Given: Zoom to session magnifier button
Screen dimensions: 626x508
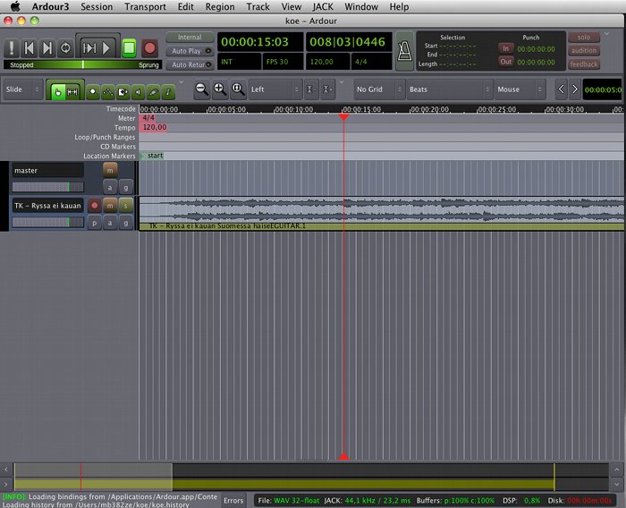Looking at the screenshot, I should click(239, 89).
